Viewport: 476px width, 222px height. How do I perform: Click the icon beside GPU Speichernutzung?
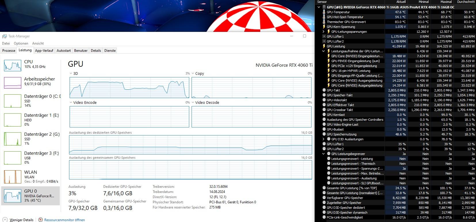[324, 134]
